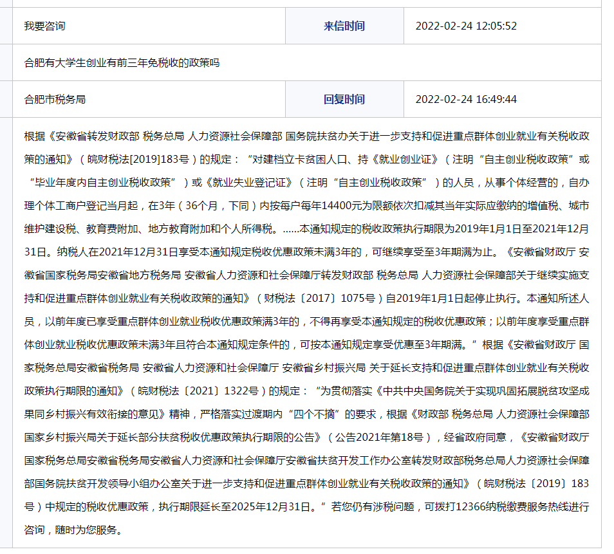Click the phrase 毕业年度内自主创业税收政策
Screen dimensions: 614x554
tap(103, 183)
